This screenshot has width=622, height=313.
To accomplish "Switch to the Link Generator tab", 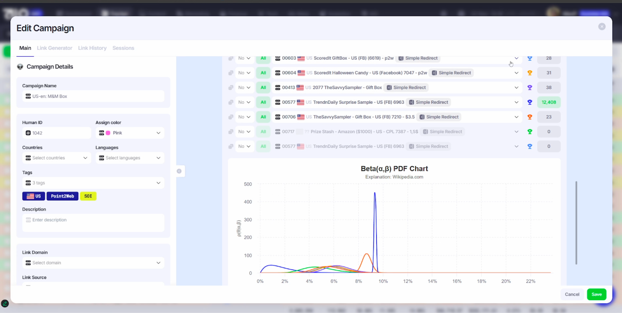I will point(54,48).
